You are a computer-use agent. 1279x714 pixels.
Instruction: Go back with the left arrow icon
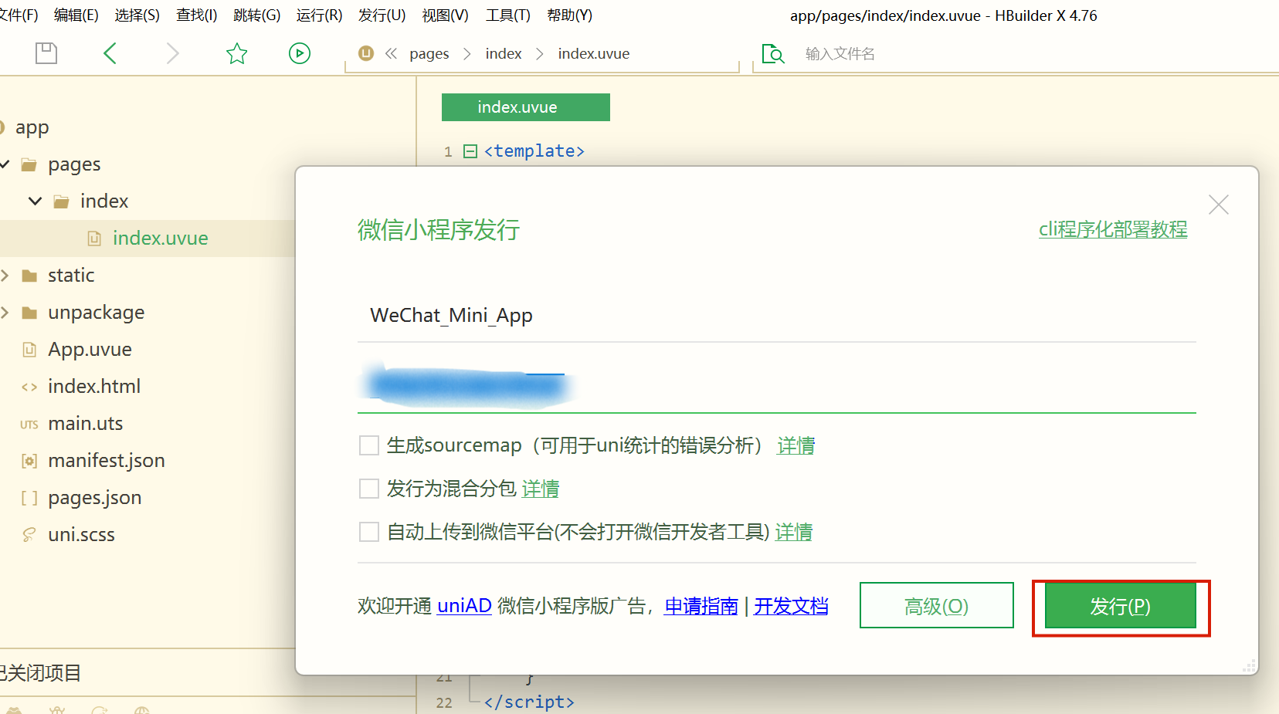tap(110, 53)
